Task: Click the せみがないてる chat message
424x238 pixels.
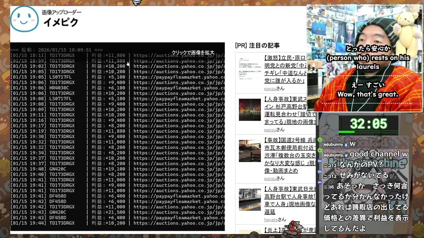Action: (x=363, y=175)
